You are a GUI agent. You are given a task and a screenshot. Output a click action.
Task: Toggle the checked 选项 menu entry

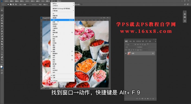pos(62,75)
